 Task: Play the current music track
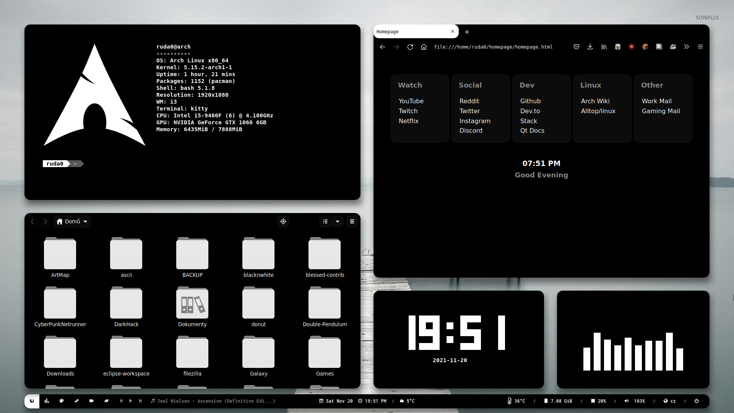coord(131,401)
